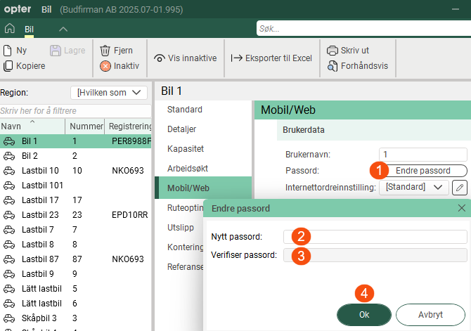Click the Fjern trash can icon

[x=105, y=51]
